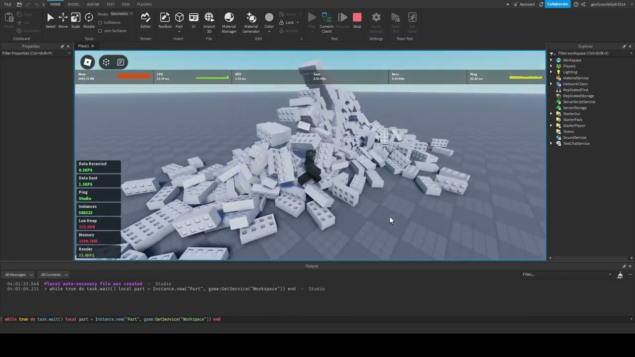The width and height of the screenshot is (635, 357).
Task: Stop the running playtest
Action: click(x=357, y=20)
